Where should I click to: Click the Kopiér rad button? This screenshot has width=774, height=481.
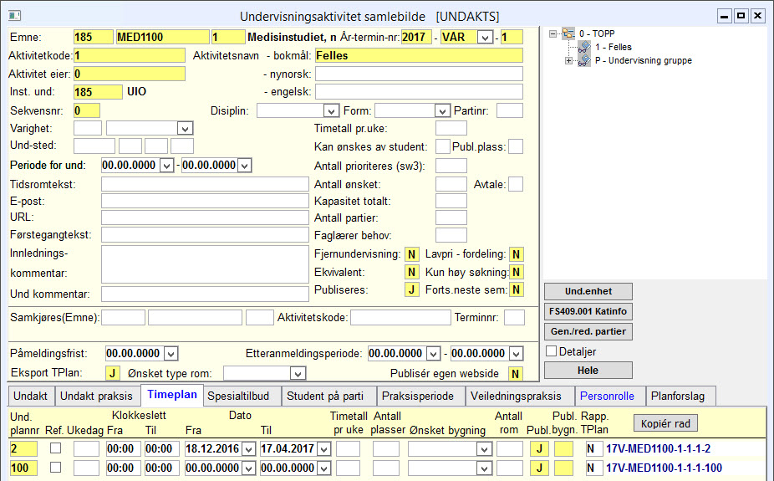coord(665,424)
